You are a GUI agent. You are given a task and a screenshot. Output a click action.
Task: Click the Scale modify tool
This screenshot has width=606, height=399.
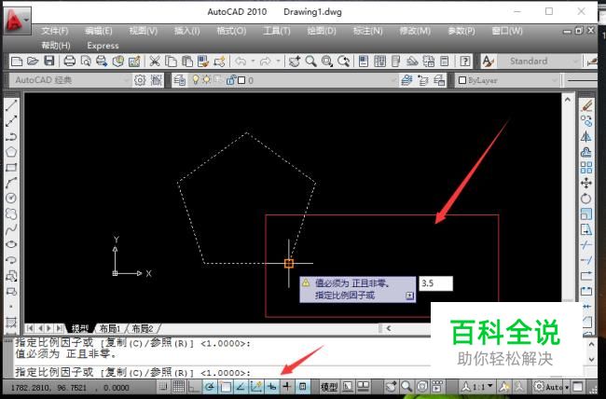586,213
